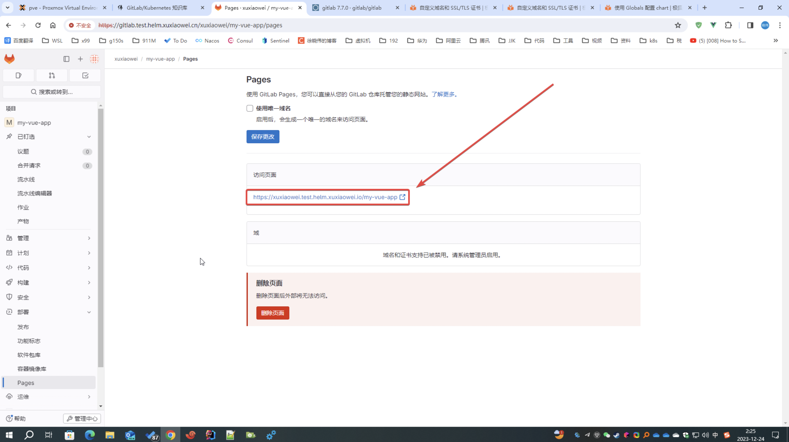Image resolution: width=789 pixels, height=442 pixels.
Task: Click 保存更改 button to save changes
Action: click(263, 136)
